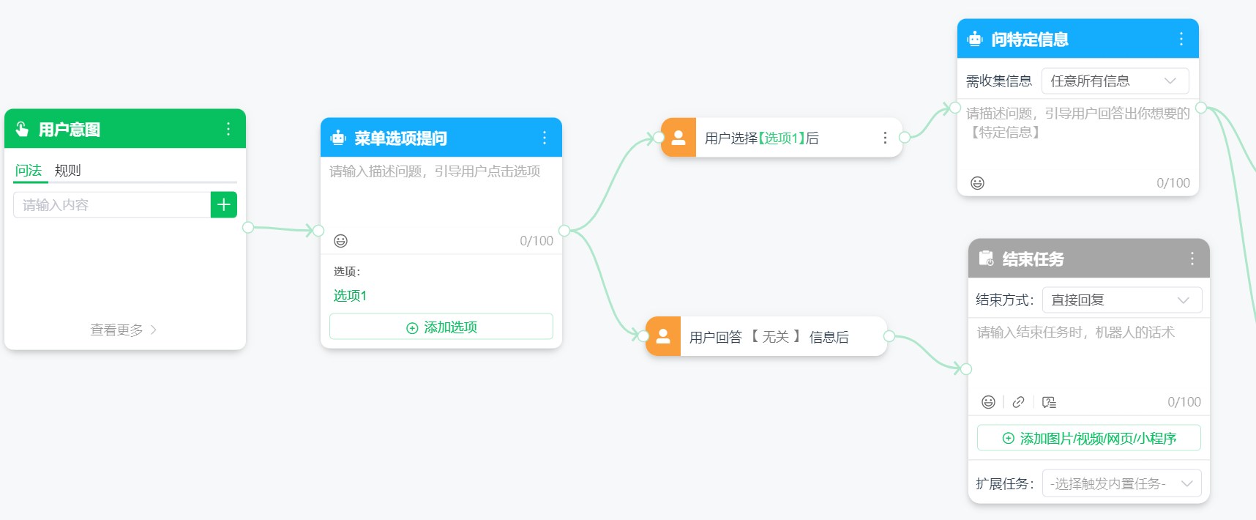Image resolution: width=1256 pixels, height=520 pixels.
Task: Switch to the 规则 tab
Action: click(x=67, y=171)
